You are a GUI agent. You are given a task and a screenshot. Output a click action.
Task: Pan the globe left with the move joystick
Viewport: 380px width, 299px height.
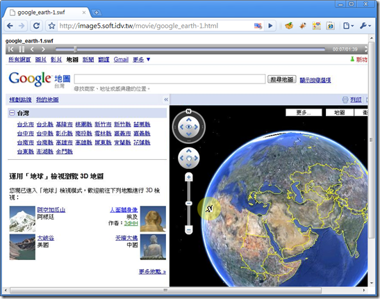[181, 158]
